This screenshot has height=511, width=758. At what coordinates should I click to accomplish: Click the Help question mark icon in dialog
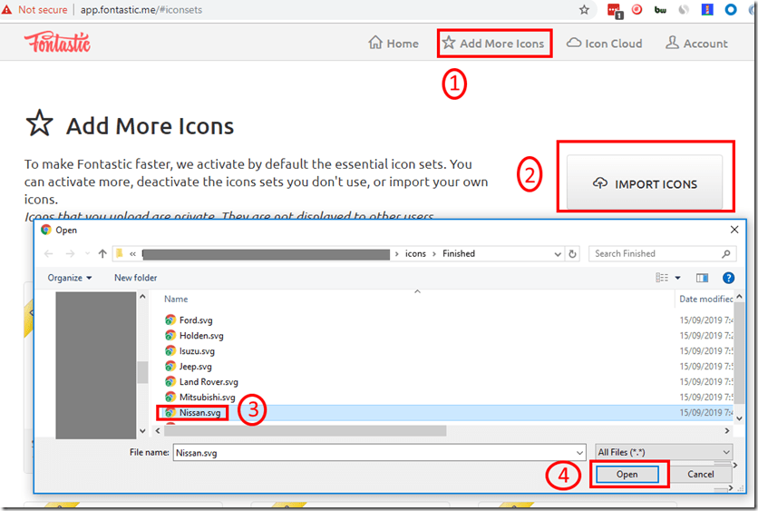(x=727, y=278)
